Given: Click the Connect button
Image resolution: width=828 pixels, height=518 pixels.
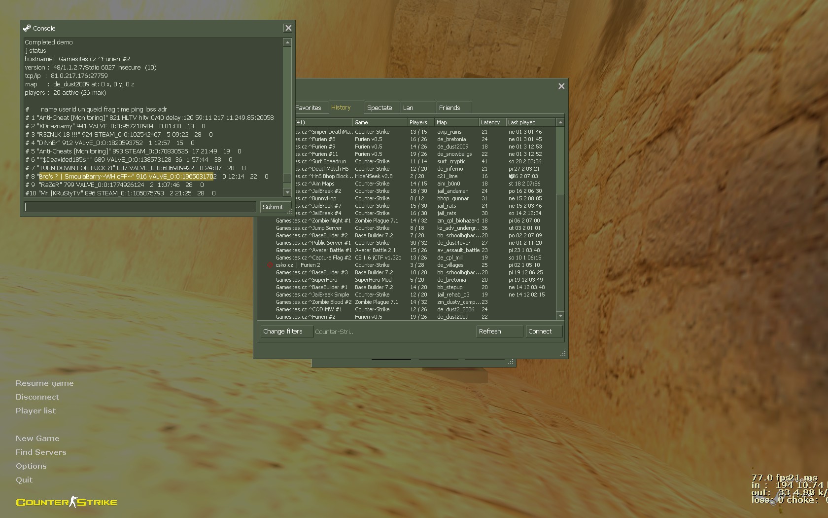Looking at the screenshot, I should pos(543,332).
